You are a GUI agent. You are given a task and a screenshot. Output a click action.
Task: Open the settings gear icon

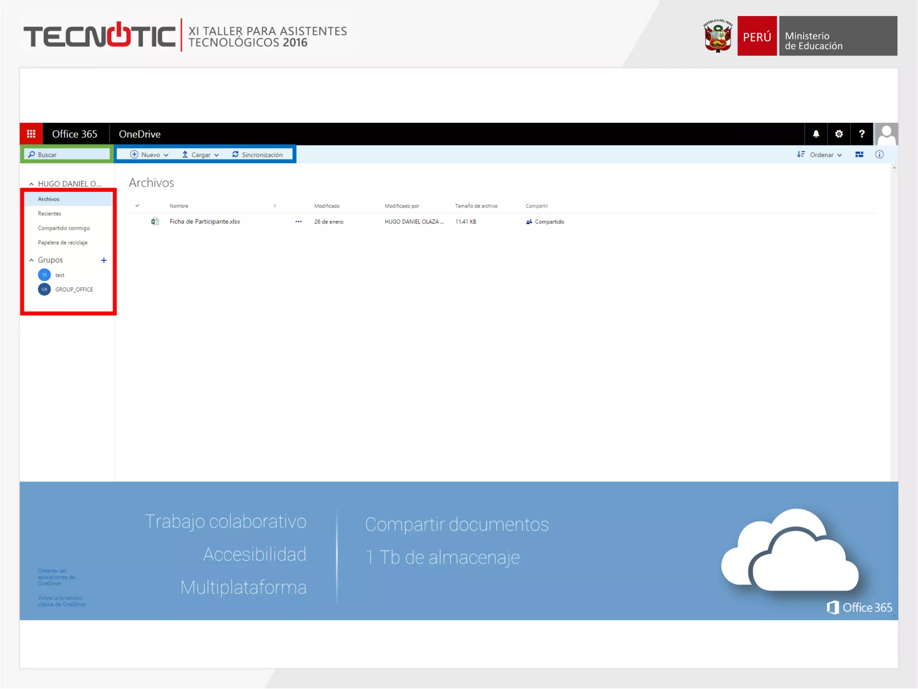(x=839, y=134)
